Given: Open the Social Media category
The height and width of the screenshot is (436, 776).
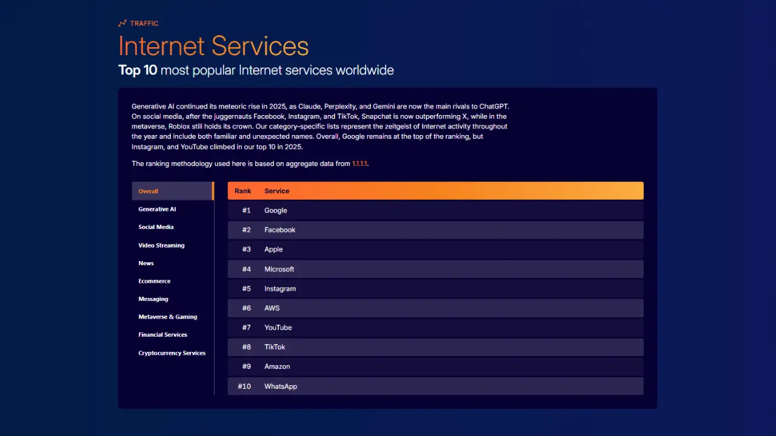Looking at the screenshot, I should pyautogui.click(x=156, y=227).
